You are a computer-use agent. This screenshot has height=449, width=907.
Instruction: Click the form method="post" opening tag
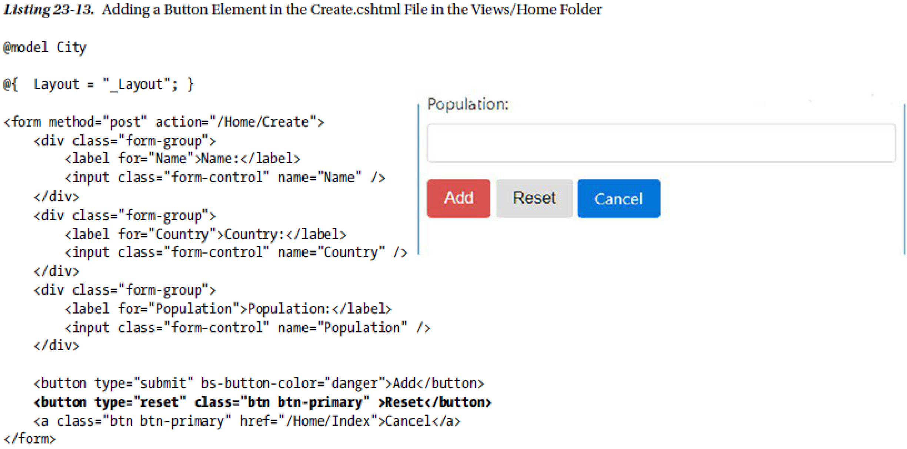(x=163, y=122)
